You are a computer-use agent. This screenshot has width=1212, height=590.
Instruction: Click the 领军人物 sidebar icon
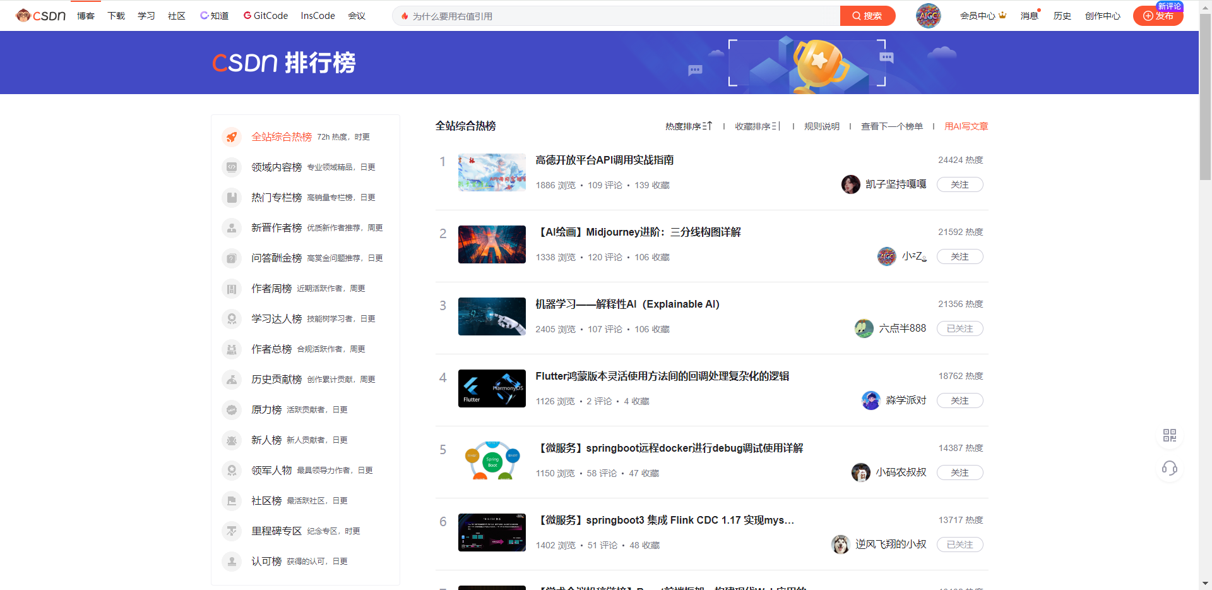click(x=232, y=471)
